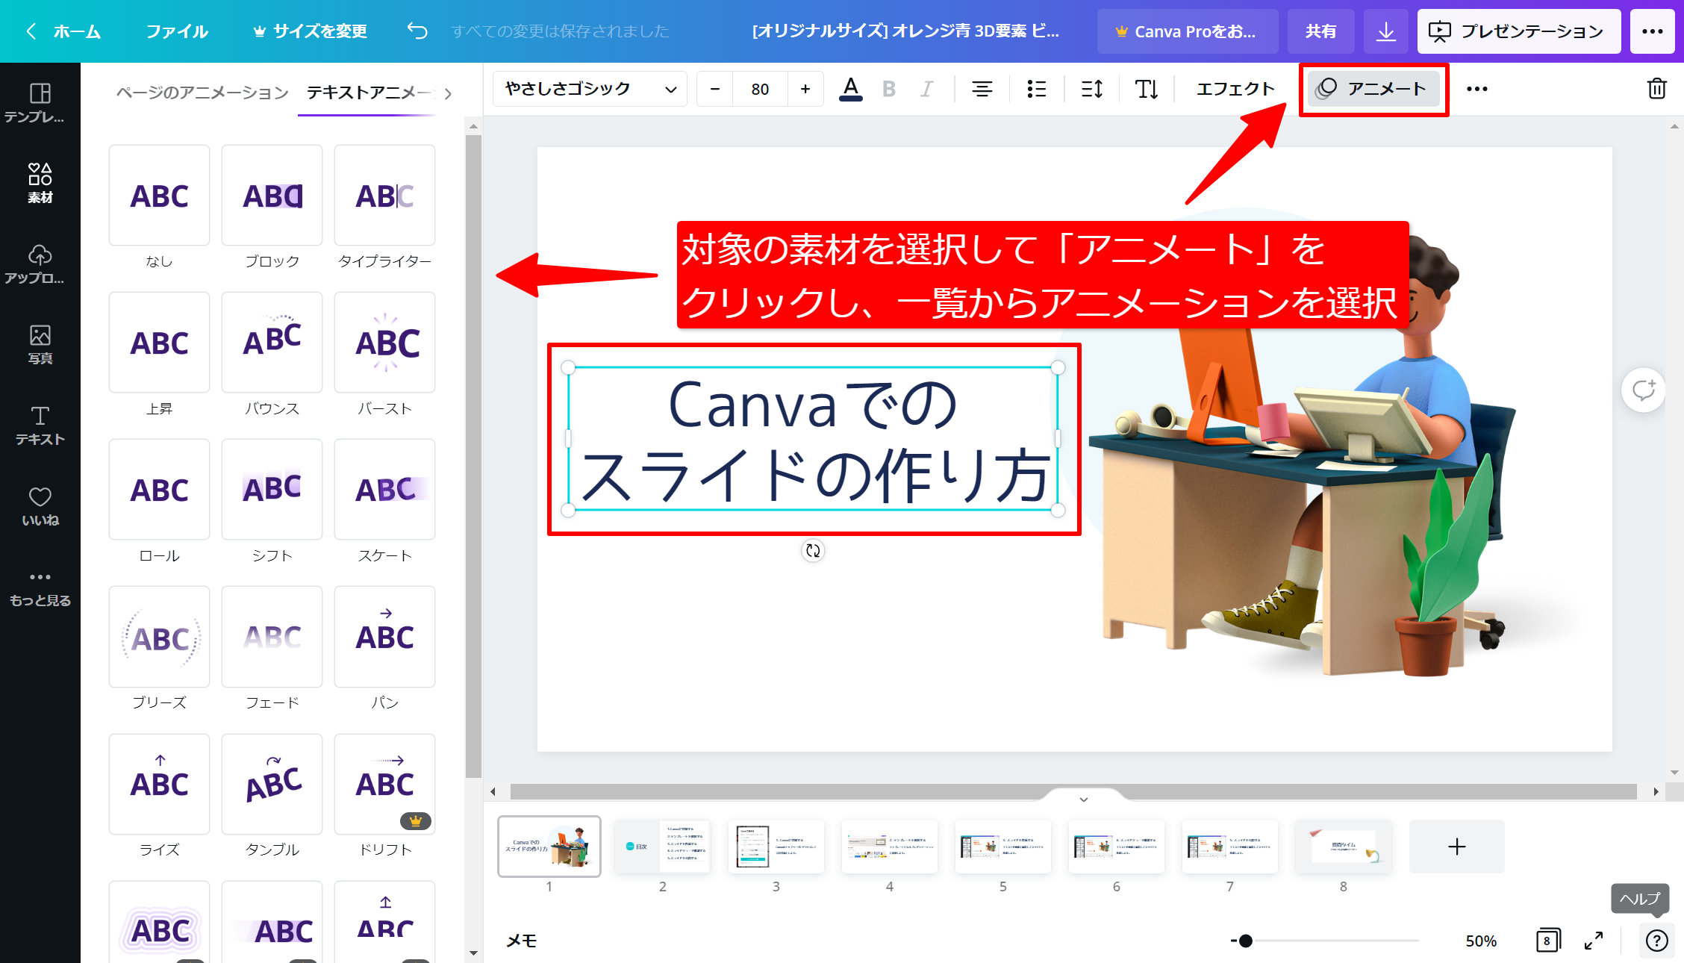
Task: Select the パン animation
Action: [x=384, y=637]
